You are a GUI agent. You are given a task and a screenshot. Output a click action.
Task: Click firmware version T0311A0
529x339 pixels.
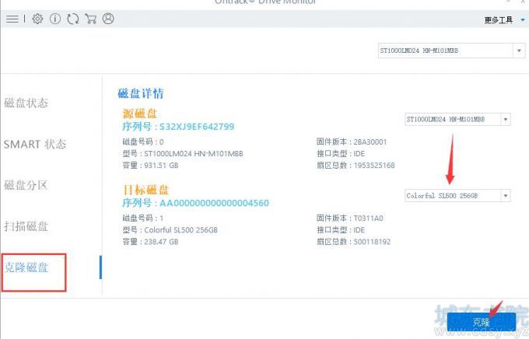pyautogui.click(x=369, y=218)
